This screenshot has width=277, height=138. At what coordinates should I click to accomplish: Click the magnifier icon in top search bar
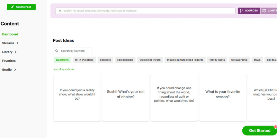pyautogui.click(x=60, y=11)
